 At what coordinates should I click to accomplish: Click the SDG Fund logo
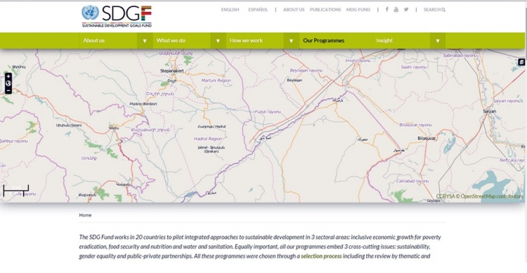coord(117,16)
